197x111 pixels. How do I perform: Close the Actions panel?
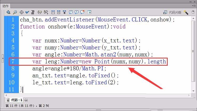195,2
